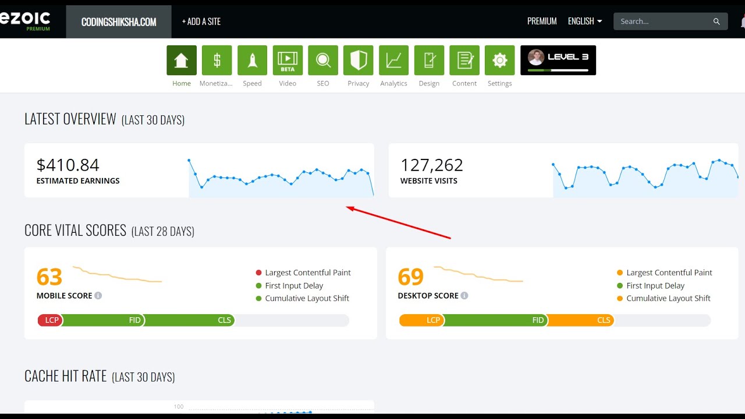The height and width of the screenshot is (419, 745).
Task: Click the Premium link in header
Action: click(x=542, y=22)
